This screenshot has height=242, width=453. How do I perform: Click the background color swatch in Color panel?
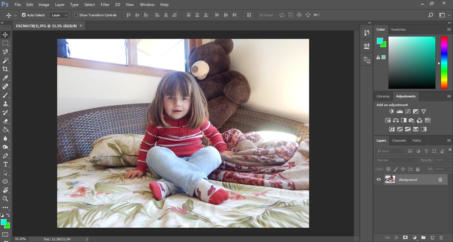tap(384, 44)
